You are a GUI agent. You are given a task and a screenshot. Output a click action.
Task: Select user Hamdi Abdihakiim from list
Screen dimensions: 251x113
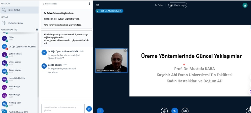[x=17, y=79]
